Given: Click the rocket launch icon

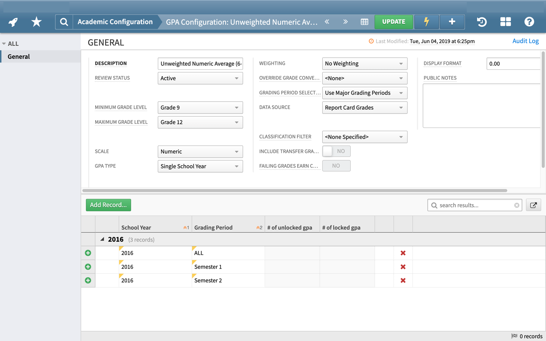Looking at the screenshot, I should [13, 22].
